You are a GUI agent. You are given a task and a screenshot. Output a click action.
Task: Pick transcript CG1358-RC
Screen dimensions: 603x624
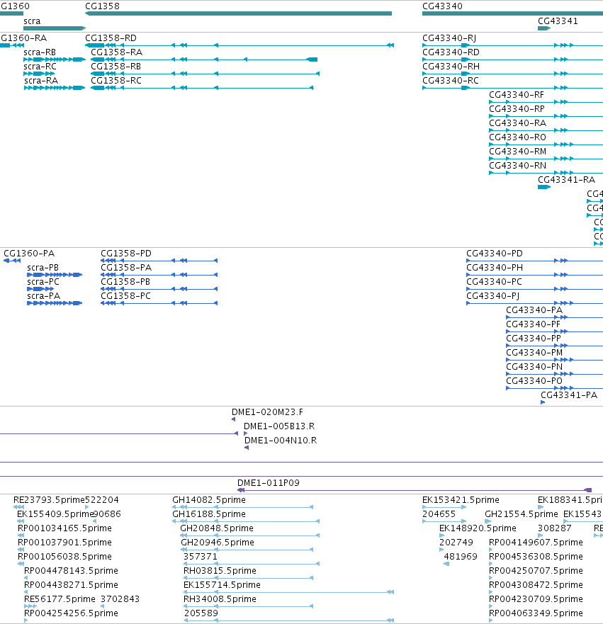point(115,81)
